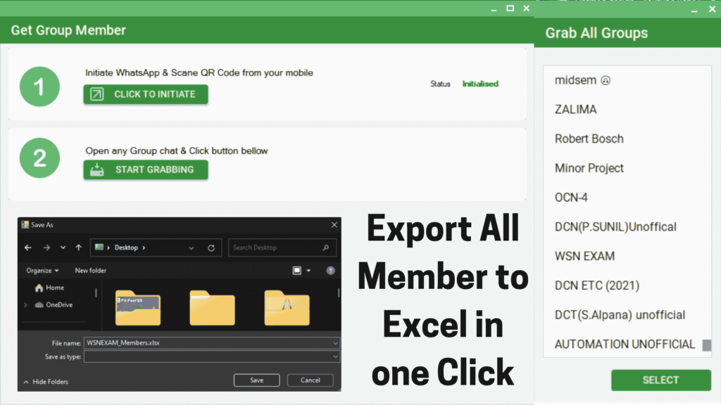Select the WSN EXAM group
This screenshot has height=405, width=721.
[584, 256]
